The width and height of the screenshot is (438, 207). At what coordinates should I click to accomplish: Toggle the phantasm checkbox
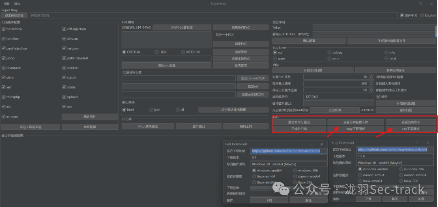(4, 68)
